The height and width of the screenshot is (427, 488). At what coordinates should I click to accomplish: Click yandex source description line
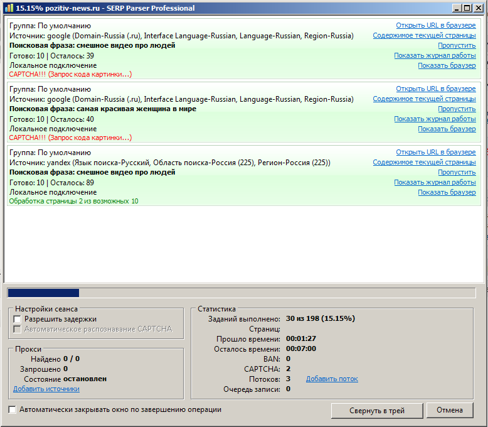(x=170, y=163)
